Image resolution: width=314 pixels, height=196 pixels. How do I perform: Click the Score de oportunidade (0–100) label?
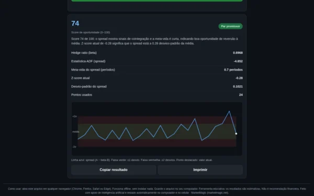tap(91, 32)
